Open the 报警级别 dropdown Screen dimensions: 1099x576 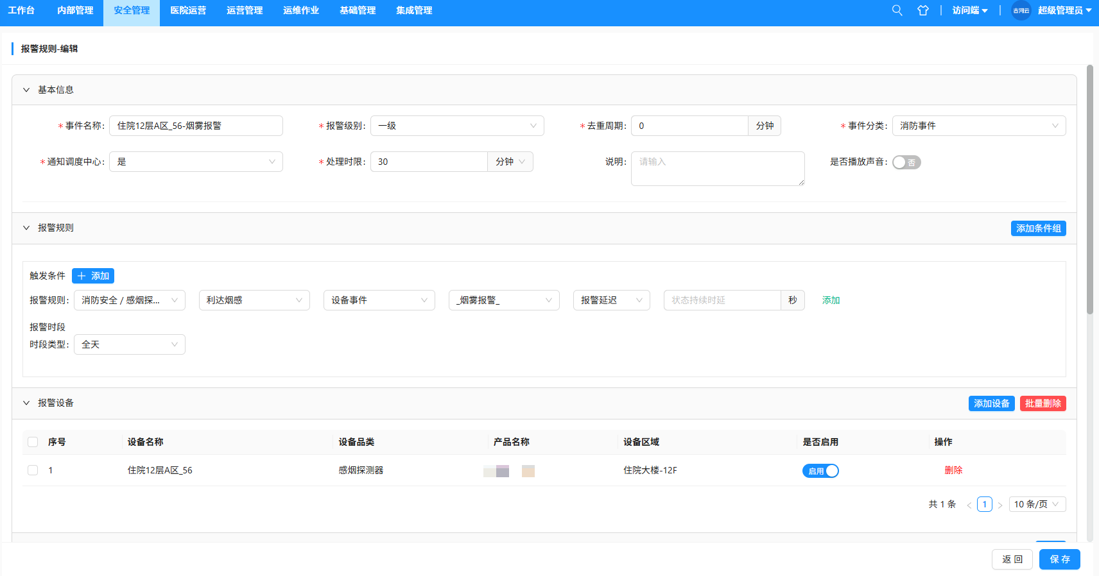(457, 126)
